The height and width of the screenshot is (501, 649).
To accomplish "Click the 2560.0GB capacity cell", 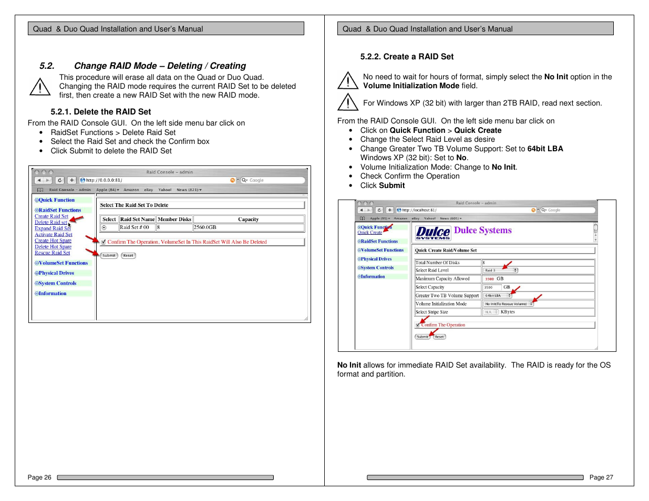I will click(x=249, y=227).
